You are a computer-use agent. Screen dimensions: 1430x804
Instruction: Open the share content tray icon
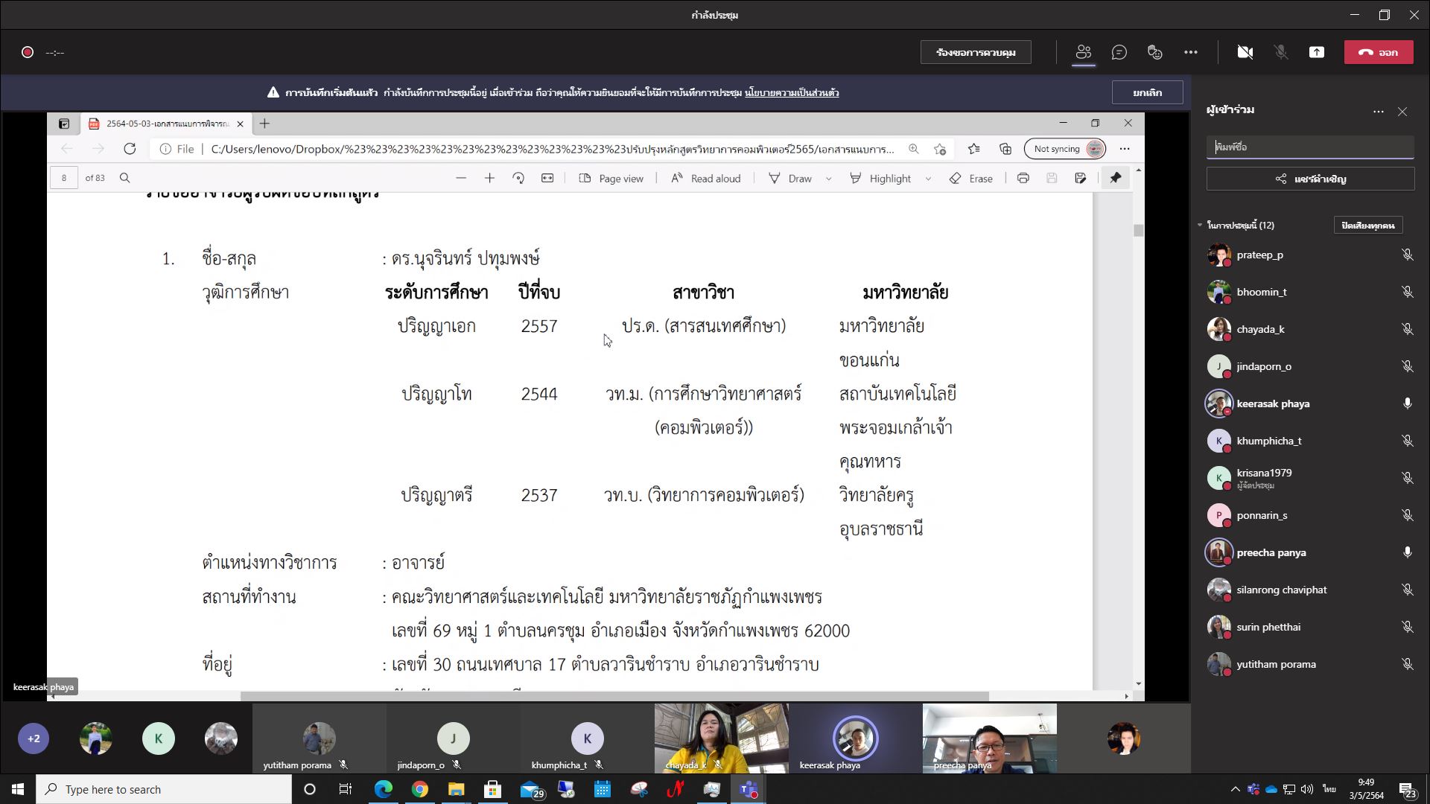pyautogui.click(x=1316, y=52)
